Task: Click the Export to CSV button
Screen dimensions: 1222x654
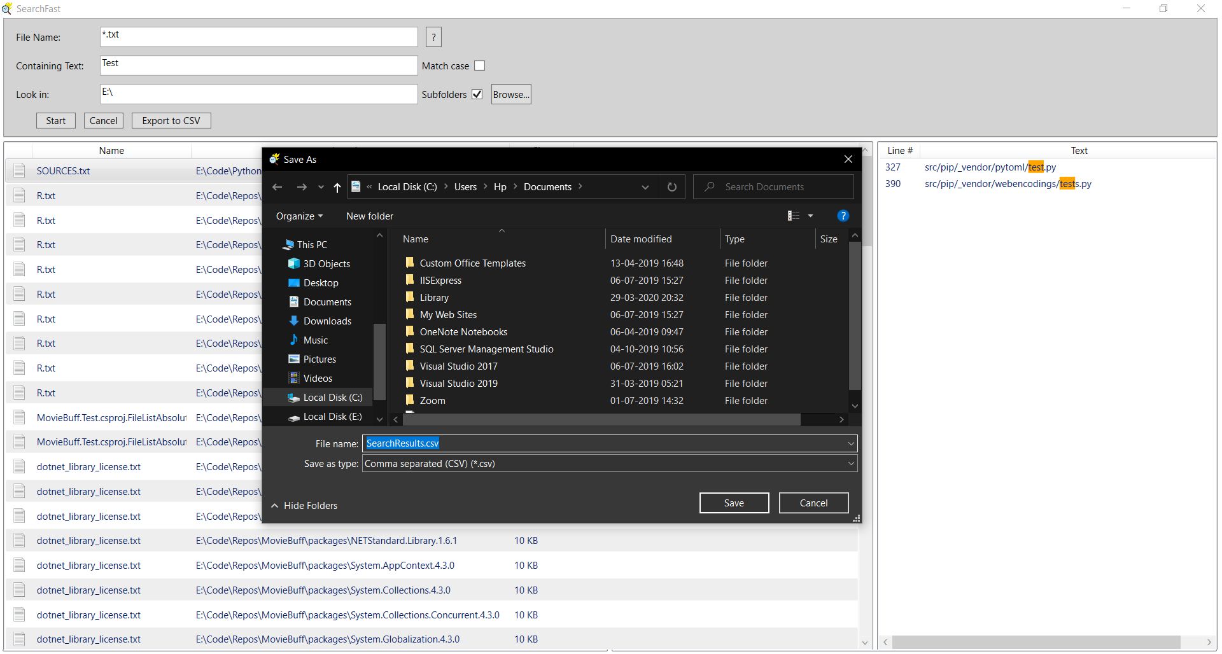Action: 171,121
